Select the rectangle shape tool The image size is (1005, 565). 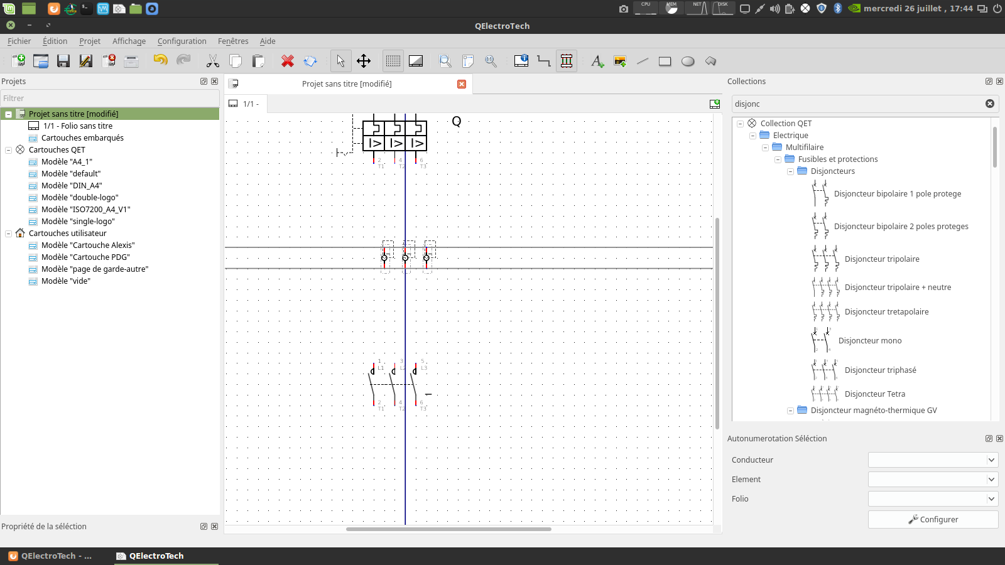[665, 61]
